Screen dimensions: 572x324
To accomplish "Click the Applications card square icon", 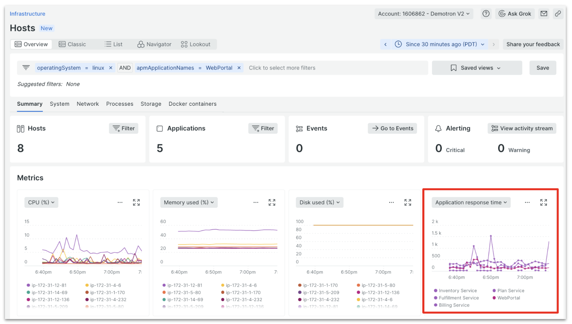I will pos(160,129).
